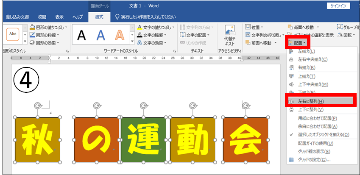Select 左右に整列(H) from the menu
360x175 pixels.
(x=312, y=101)
